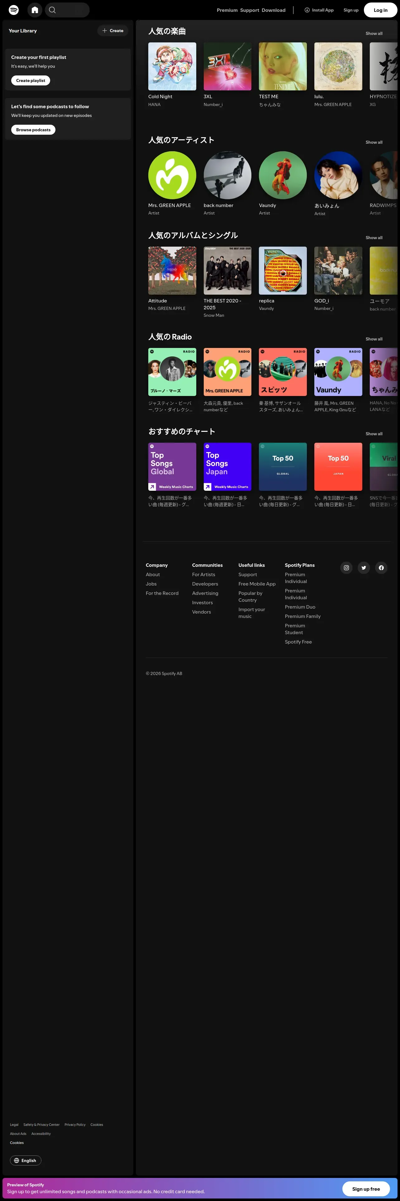This screenshot has height=1201, width=400.
Task: Click the plus Create button in Your Library
Action: (113, 31)
